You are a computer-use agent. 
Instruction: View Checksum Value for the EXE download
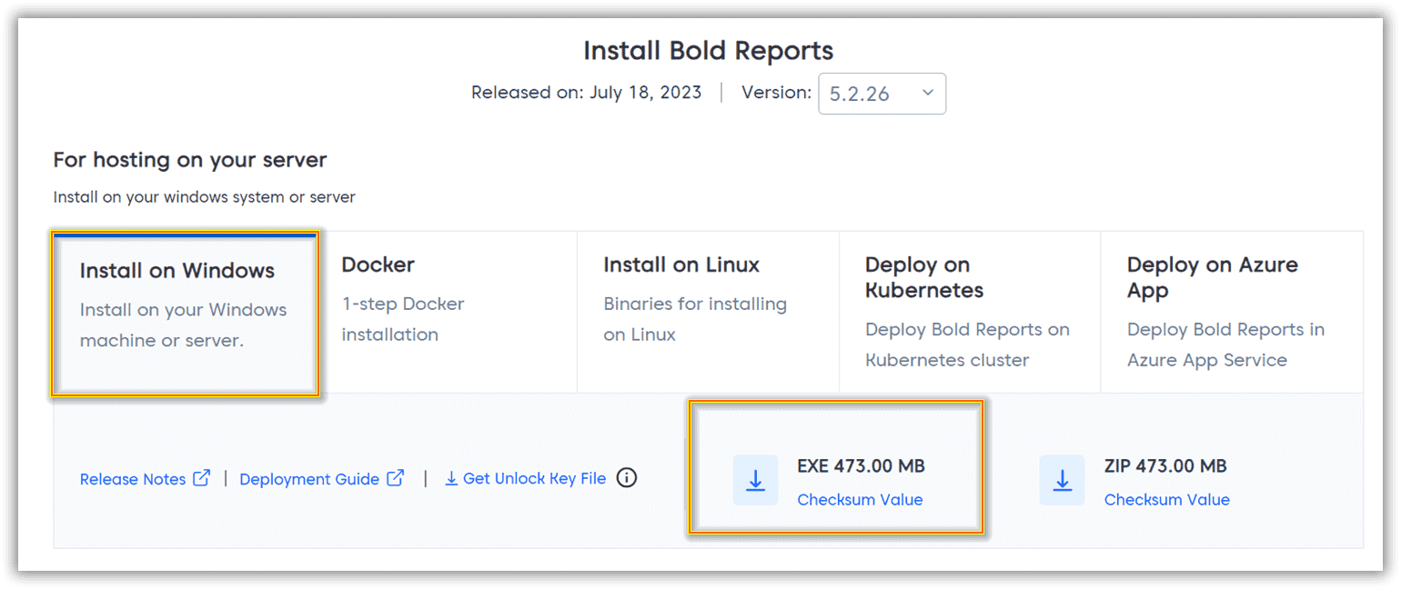coord(860,500)
